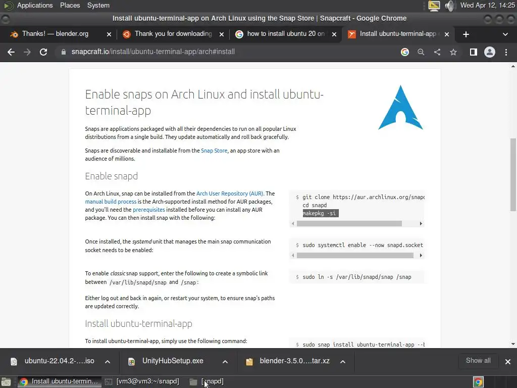The height and width of the screenshot is (388, 517).
Task: Click the Enable snapd heading
Action: pyautogui.click(x=112, y=176)
